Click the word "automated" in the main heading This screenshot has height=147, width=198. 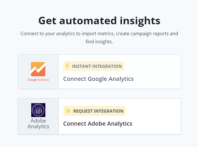point(88,21)
